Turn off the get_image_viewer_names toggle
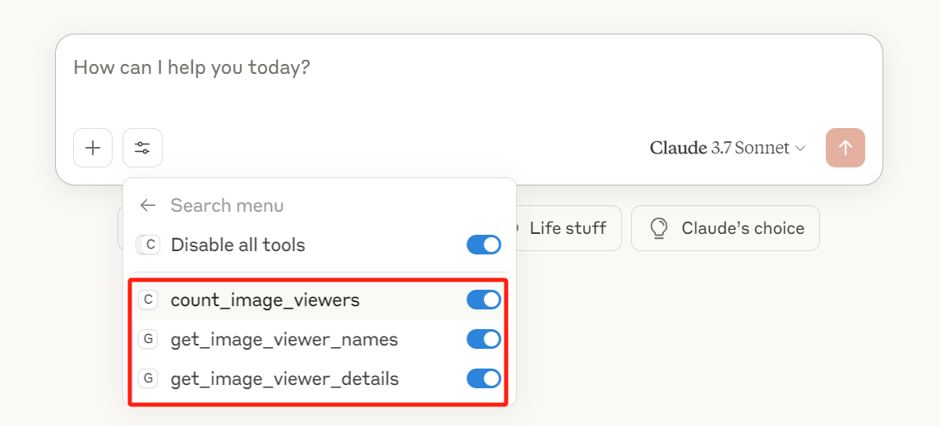Viewport: 940px width, 426px height. [484, 339]
